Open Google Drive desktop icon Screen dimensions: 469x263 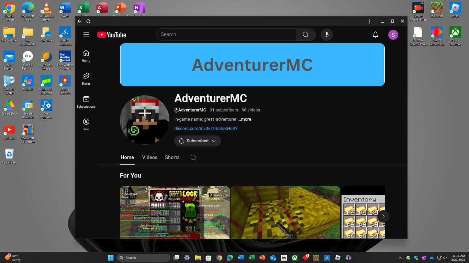pyautogui.click(x=9, y=108)
